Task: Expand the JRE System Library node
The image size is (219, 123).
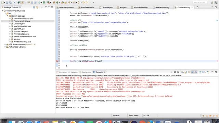Action: point(5,44)
